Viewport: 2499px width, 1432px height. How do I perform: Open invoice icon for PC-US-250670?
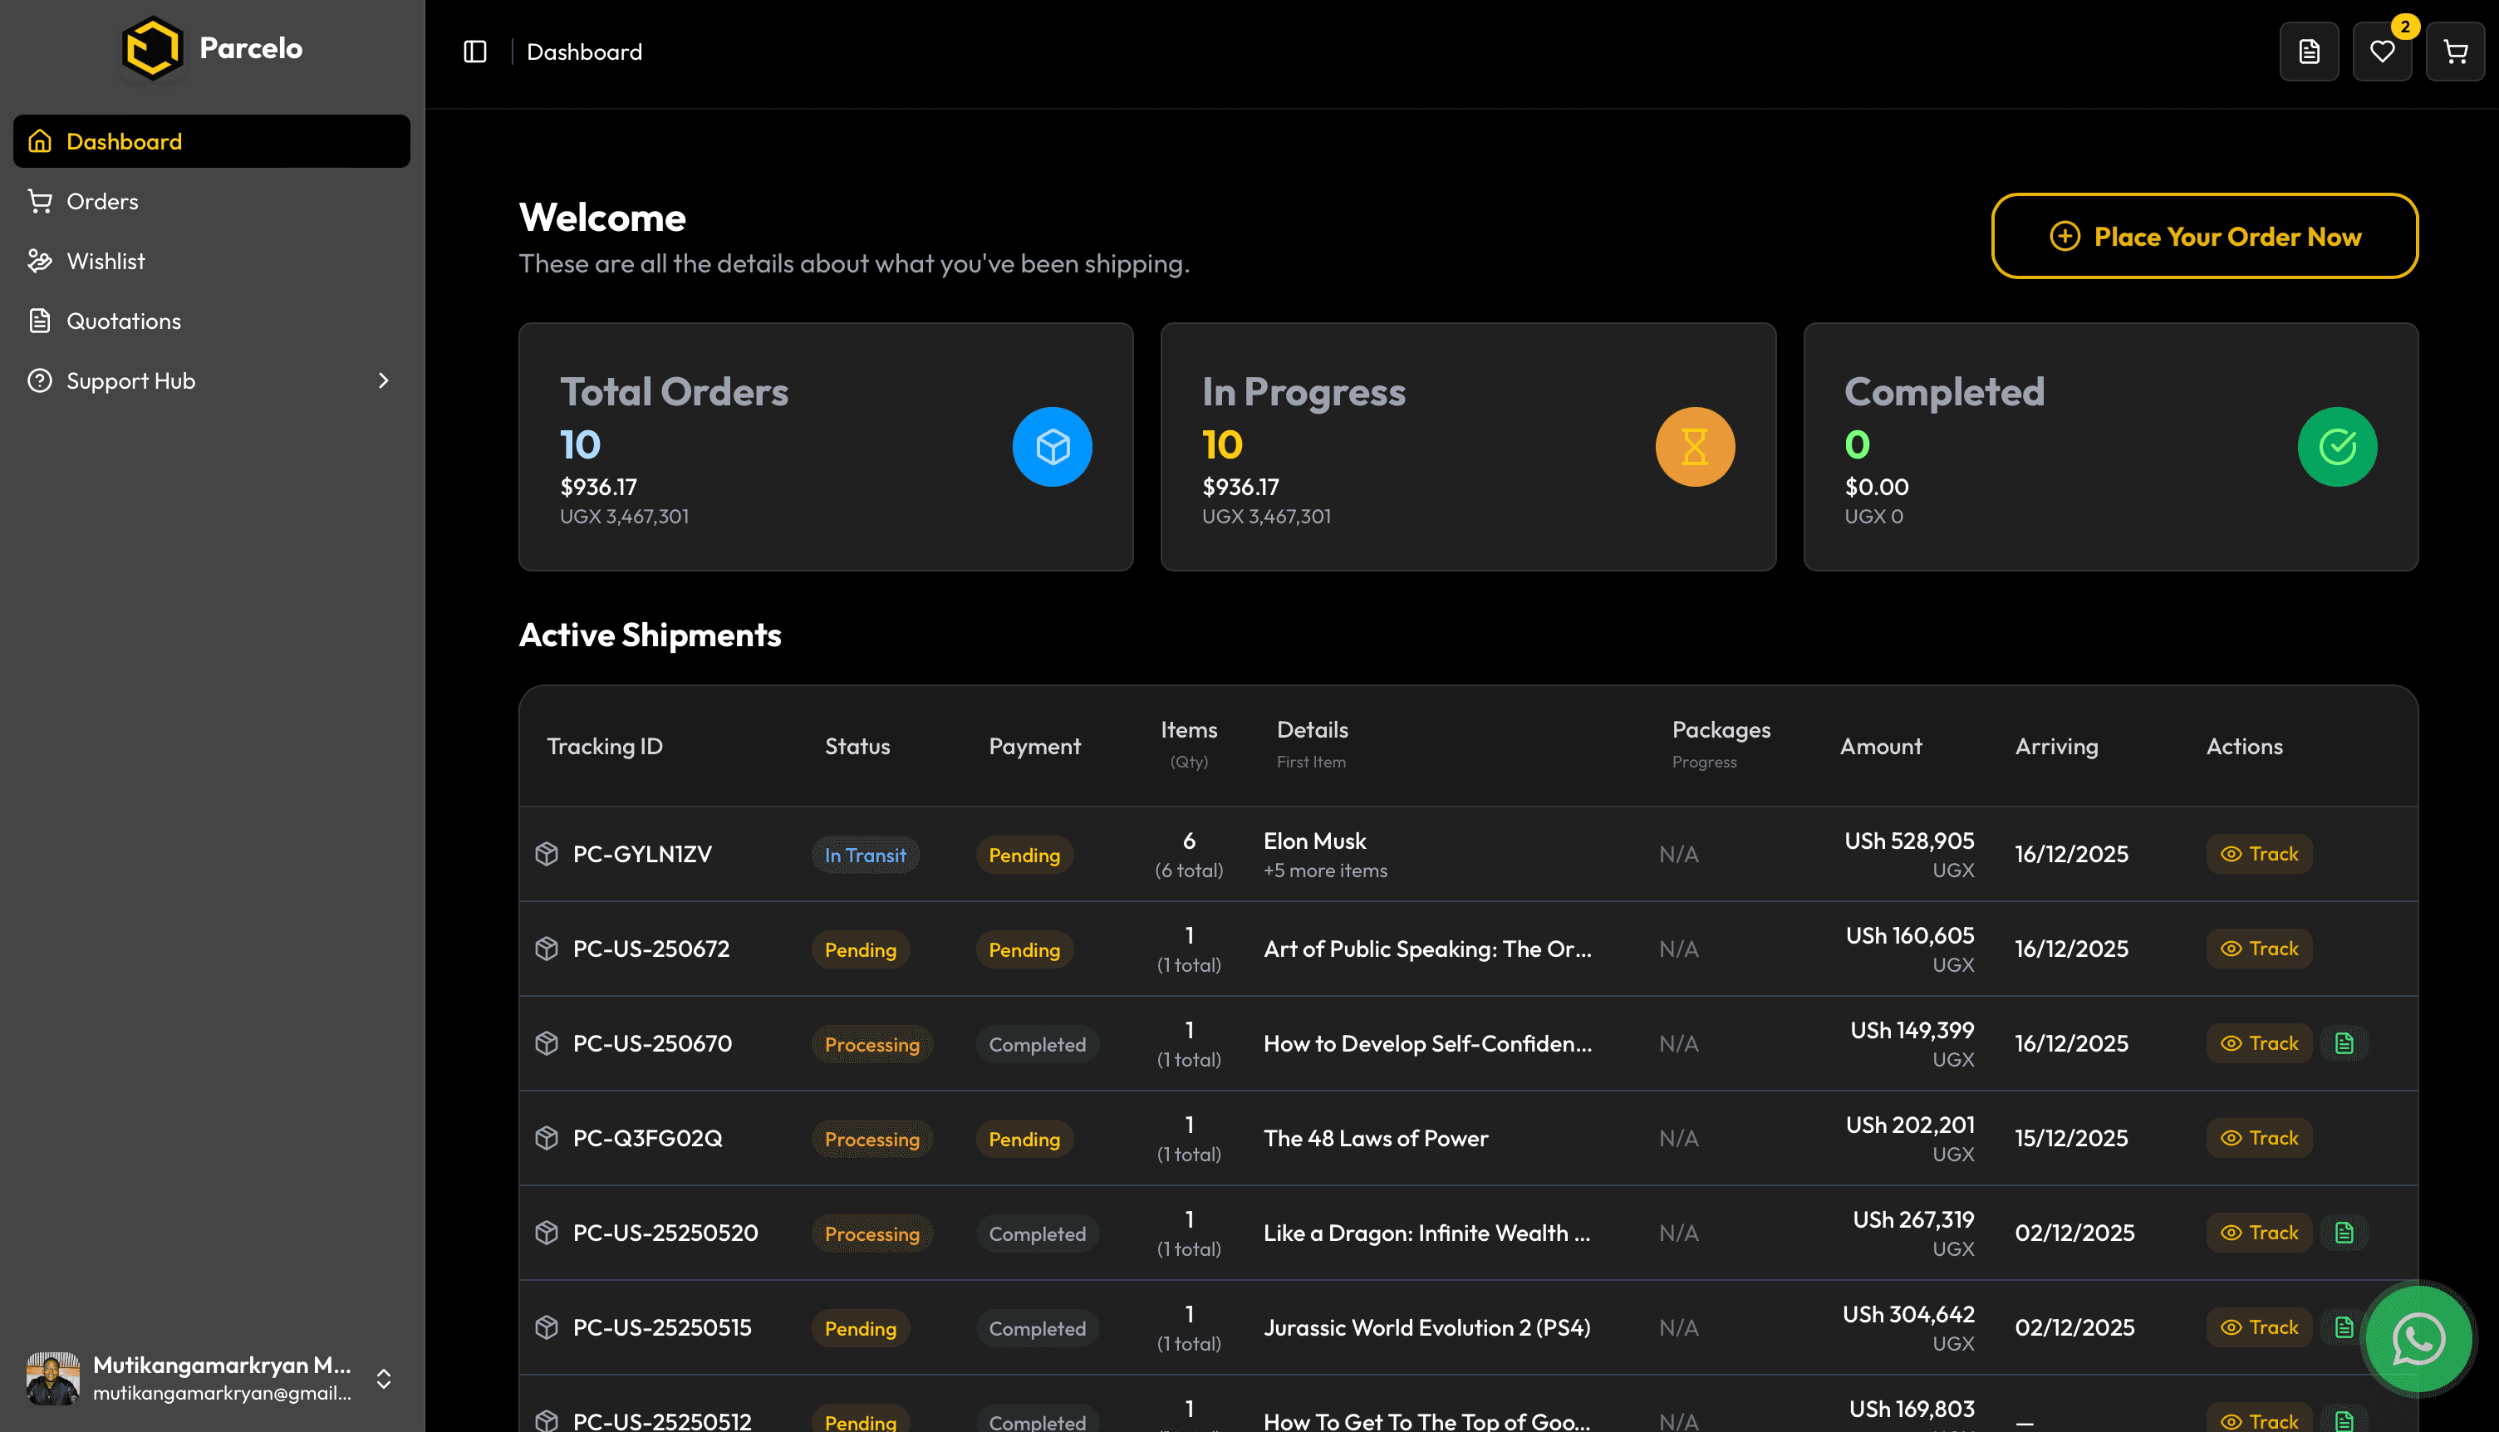click(x=2344, y=1043)
